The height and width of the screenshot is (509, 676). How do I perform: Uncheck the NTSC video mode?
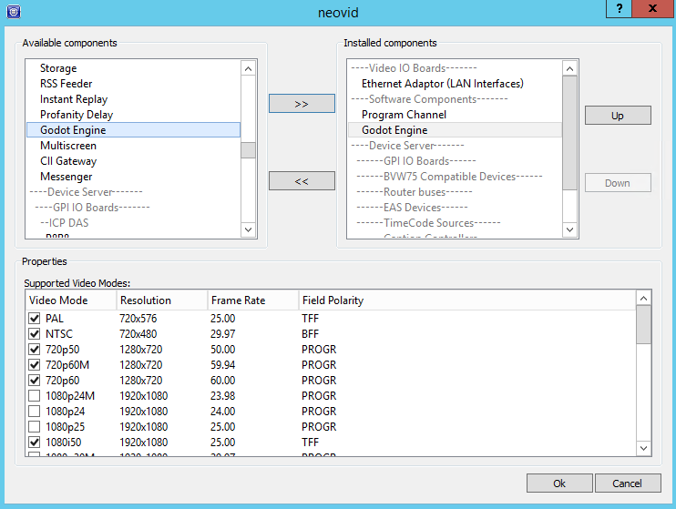[34, 334]
